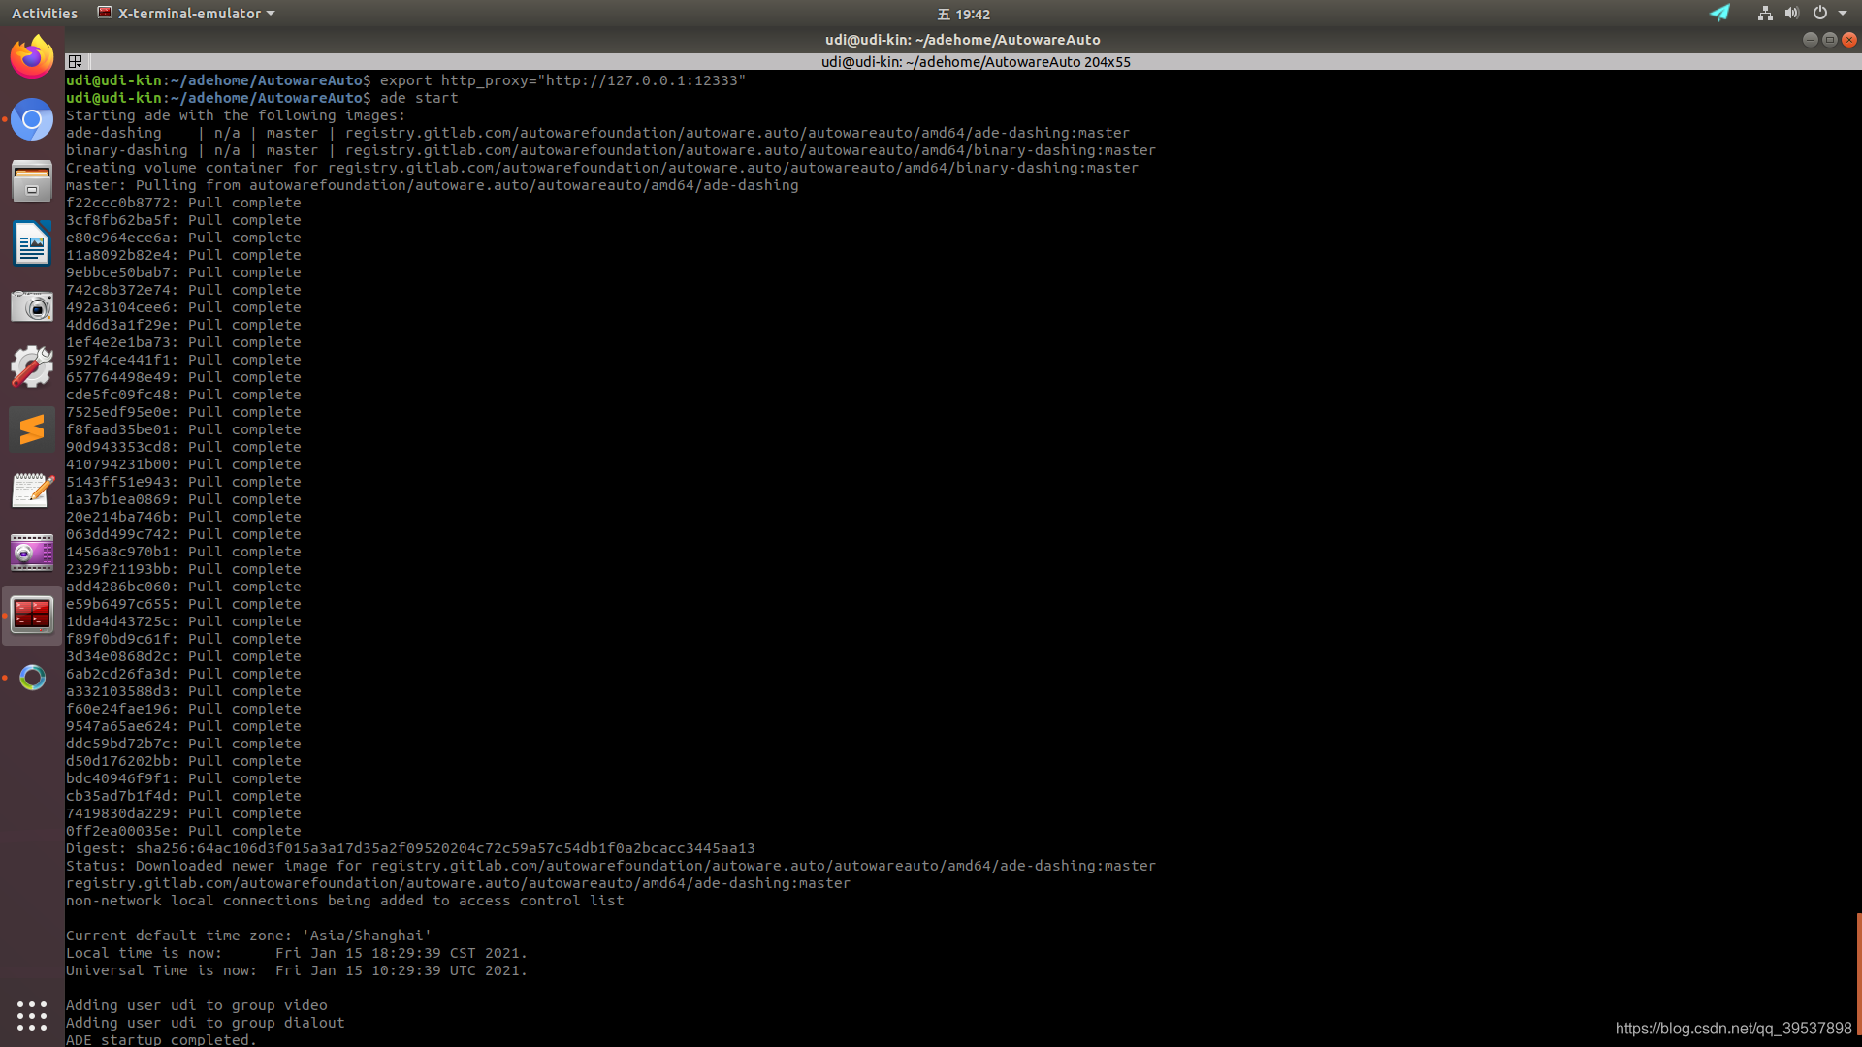
Task: Open the Files manager in dock
Action: pyautogui.click(x=32, y=181)
